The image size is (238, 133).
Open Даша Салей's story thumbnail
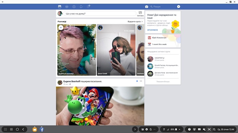pos(116,50)
